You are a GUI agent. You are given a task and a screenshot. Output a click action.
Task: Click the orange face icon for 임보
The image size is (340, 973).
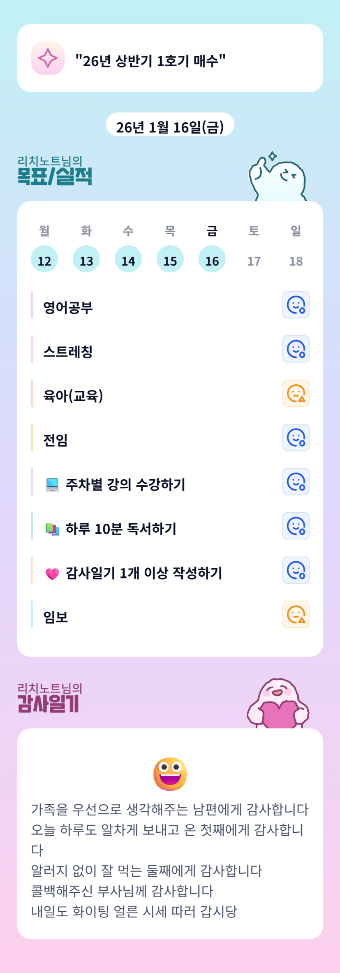[x=296, y=614]
